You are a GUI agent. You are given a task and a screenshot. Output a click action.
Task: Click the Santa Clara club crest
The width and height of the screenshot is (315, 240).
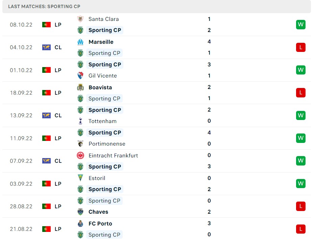(x=80, y=19)
